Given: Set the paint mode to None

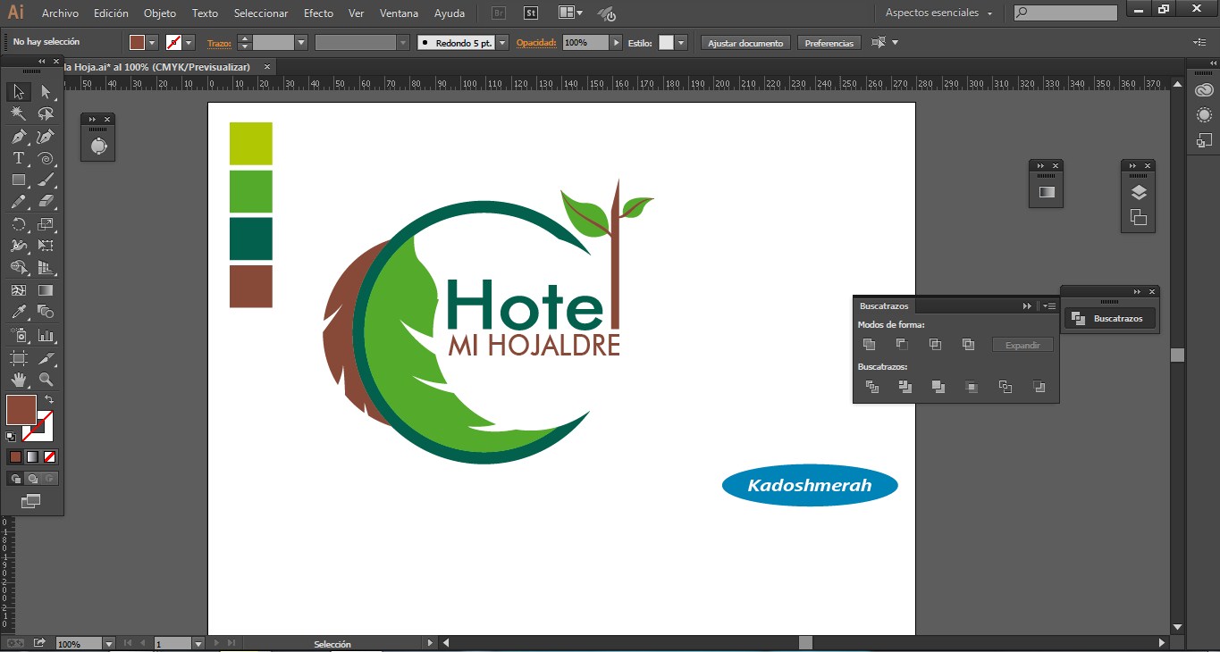Looking at the screenshot, I should [x=50, y=456].
